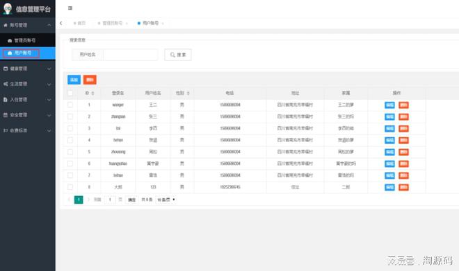This screenshot has height=271, width=459.
Task: Click the tab bar left-scroll arrow
Action: tap(61, 23)
